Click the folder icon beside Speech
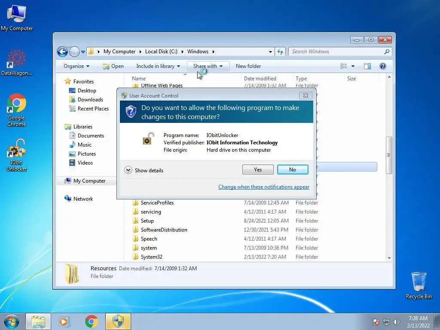Screen dimensions: 440x330 point(135,239)
